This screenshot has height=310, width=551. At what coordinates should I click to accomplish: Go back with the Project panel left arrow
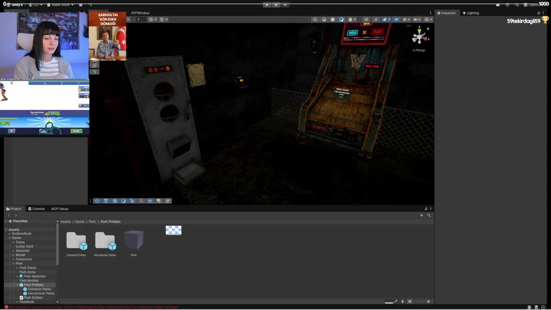[x=9, y=215]
